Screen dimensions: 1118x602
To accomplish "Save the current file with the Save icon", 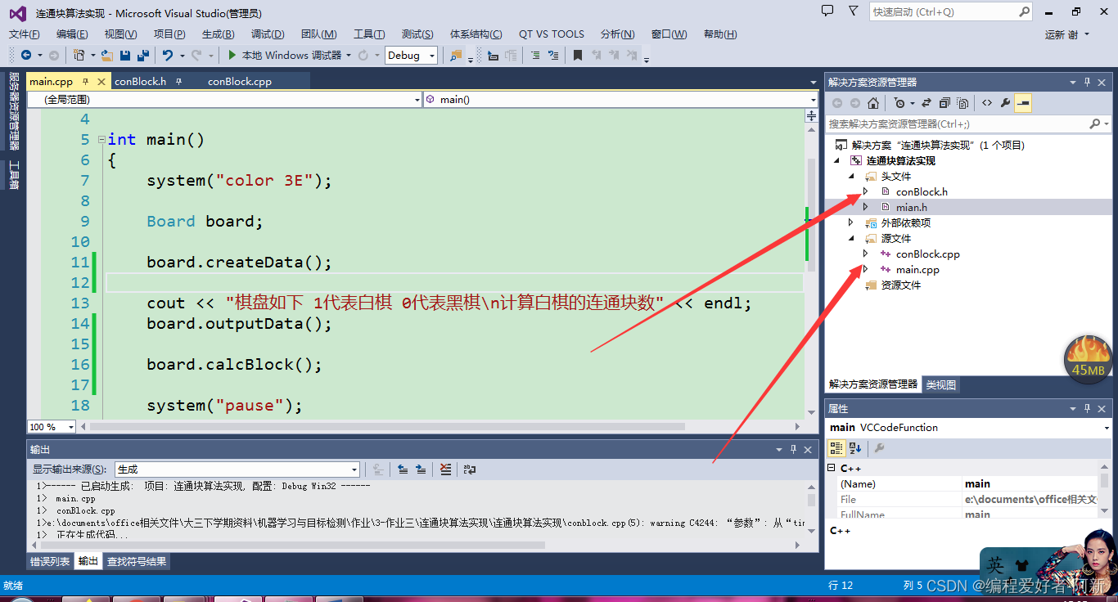I will pos(125,55).
